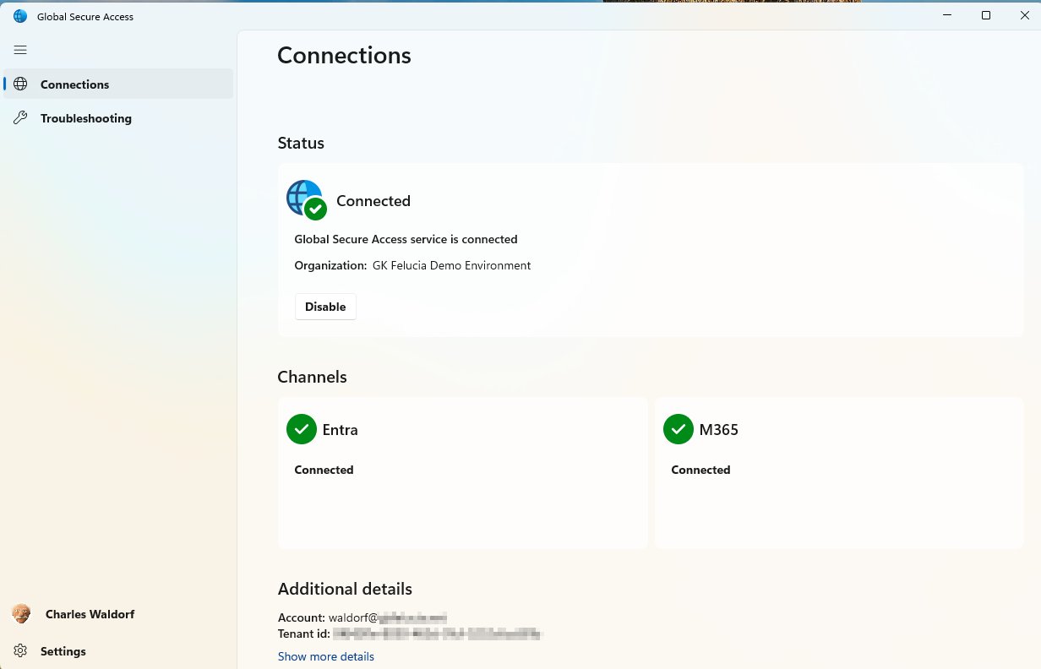Click the Global Secure Access title bar icon

pos(19,15)
